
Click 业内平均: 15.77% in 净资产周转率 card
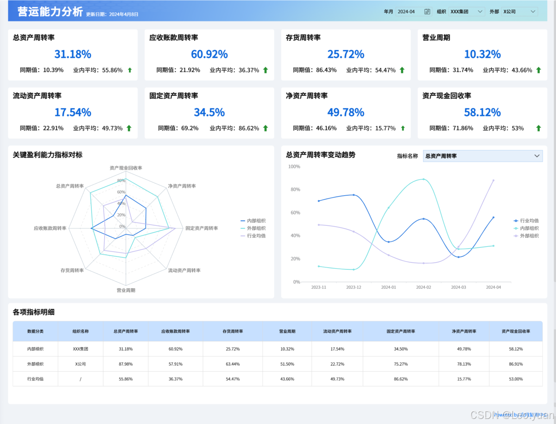(371, 128)
